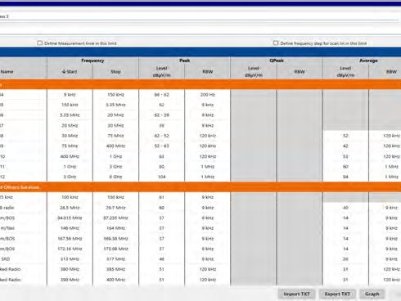401x301 pixels.
Task: Click the Stop cell '169.38 MHz'
Action: pyautogui.click(x=115, y=239)
